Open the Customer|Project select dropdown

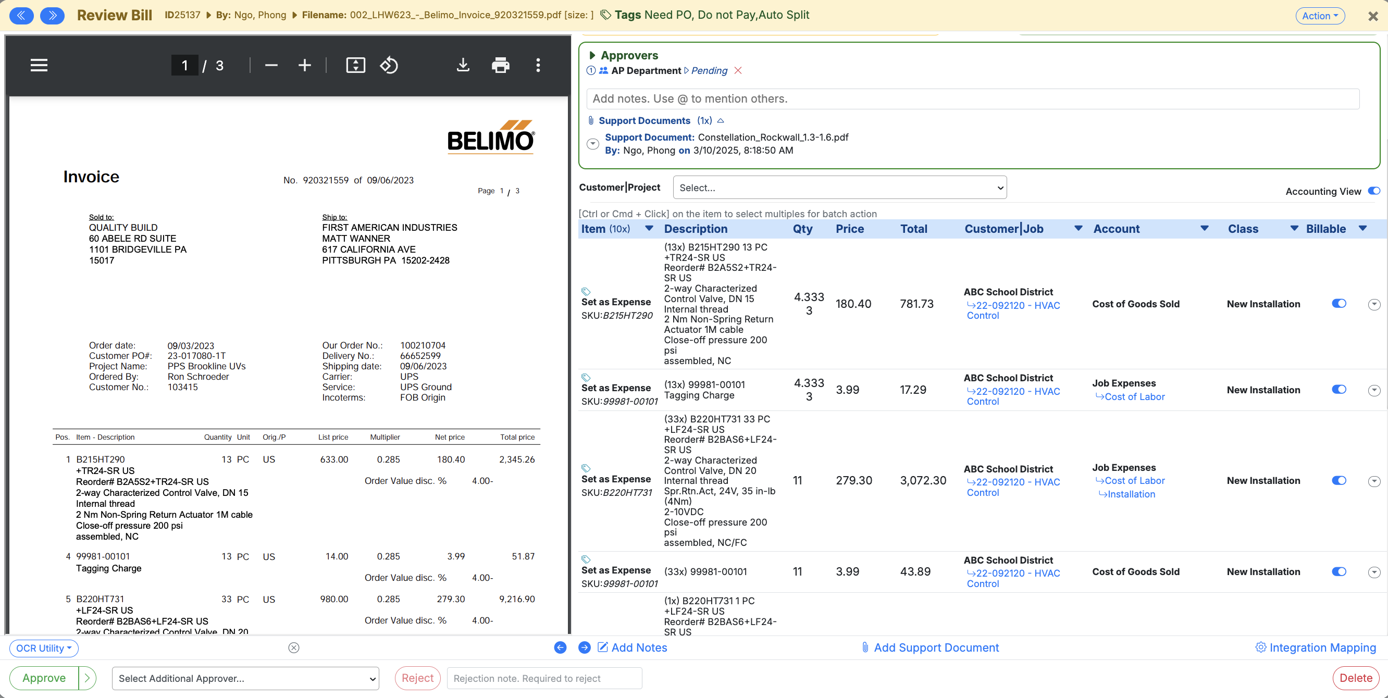pyautogui.click(x=839, y=188)
